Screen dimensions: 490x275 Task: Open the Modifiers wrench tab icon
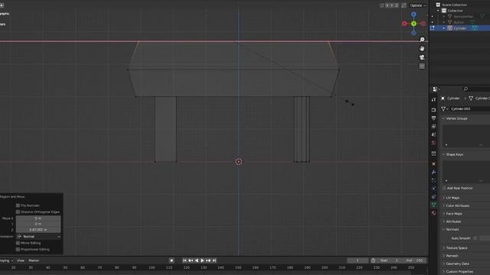(x=433, y=172)
